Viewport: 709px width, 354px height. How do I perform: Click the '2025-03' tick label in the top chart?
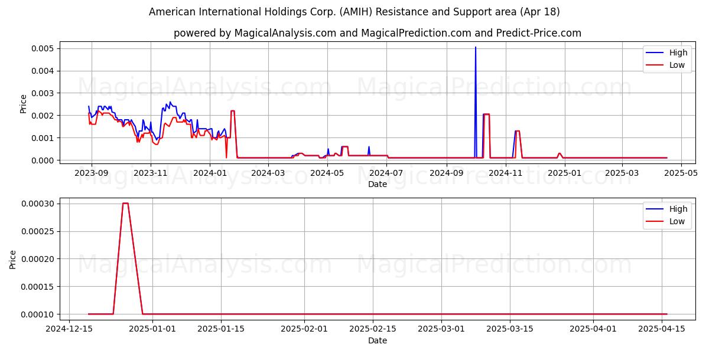point(623,173)
